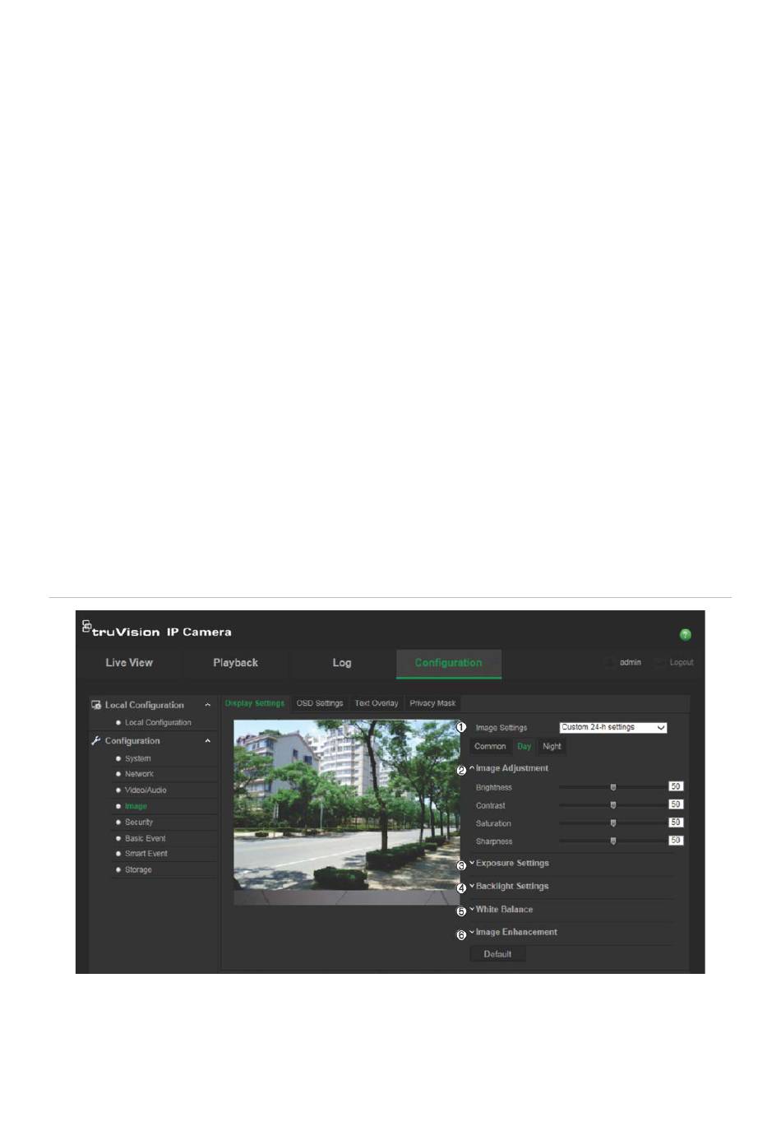The width and height of the screenshot is (781, 1140).
Task: Click the Saturation value field
Action: click(x=676, y=823)
